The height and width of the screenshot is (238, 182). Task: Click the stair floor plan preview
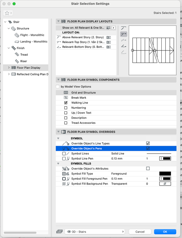point(152,50)
